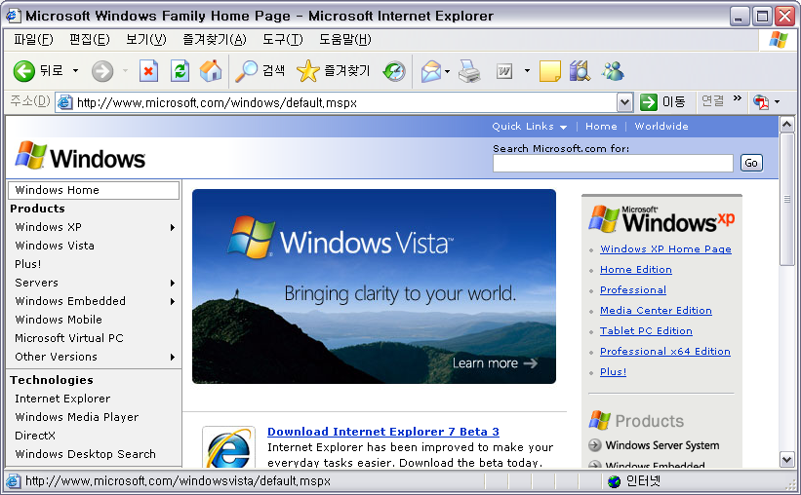Image resolution: width=801 pixels, height=495 pixels.
Task: Click the Windows flag logo throbber
Action: tap(779, 40)
